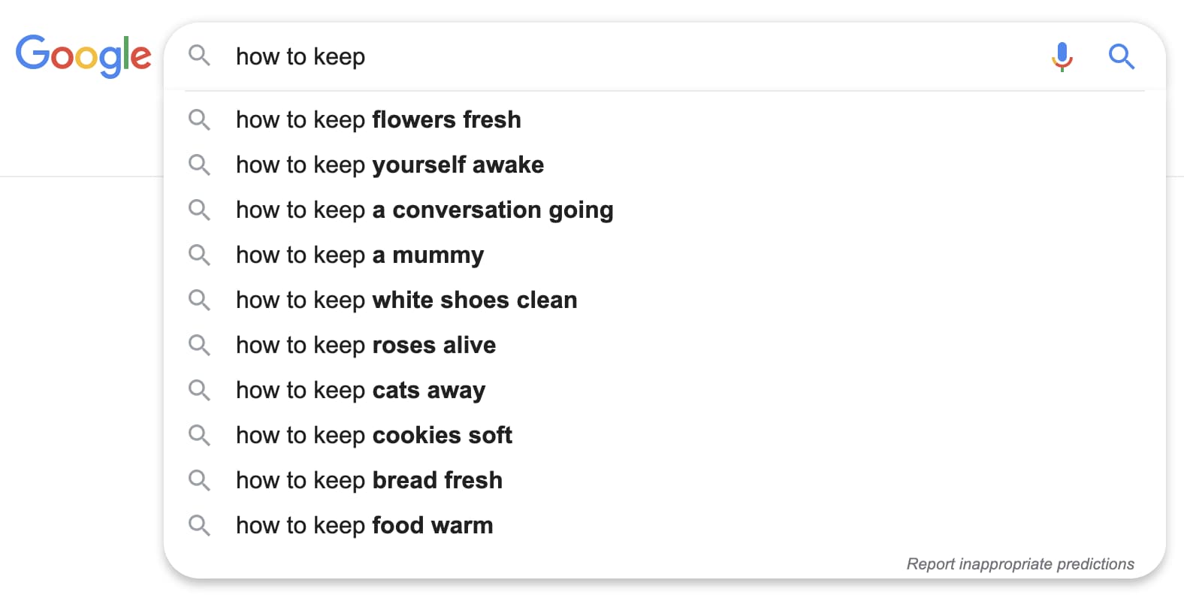Open "Report inappropriate predictions" link
This screenshot has width=1184, height=601.
[x=1019, y=564]
